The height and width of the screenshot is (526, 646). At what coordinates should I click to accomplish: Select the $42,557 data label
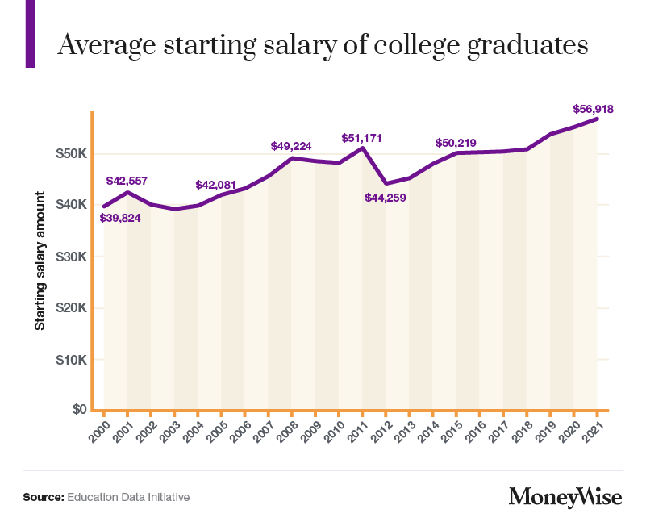(127, 181)
